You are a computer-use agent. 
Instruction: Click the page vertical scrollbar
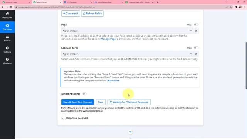tap(246, 66)
